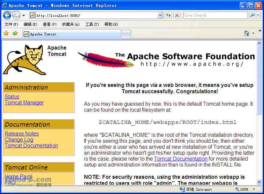Run search with the magnifier icon
The height and width of the screenshot is (194, 264).
click(252, 15)
